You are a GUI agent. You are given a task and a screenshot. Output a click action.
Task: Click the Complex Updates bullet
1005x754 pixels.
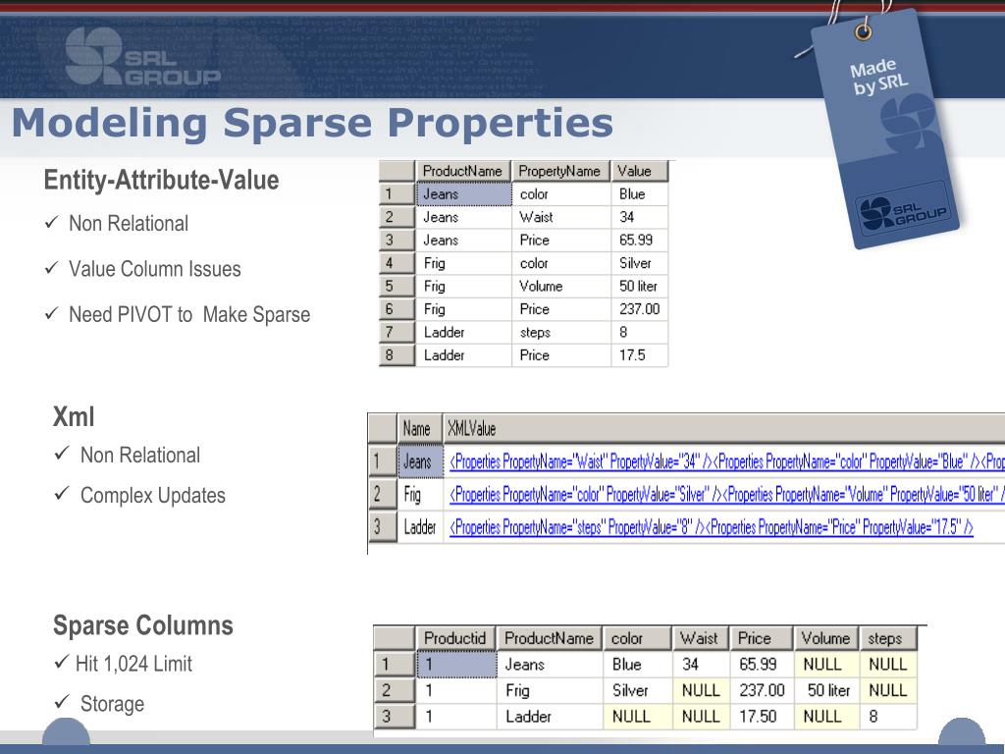pyautogui.click(x=152, y=496)
